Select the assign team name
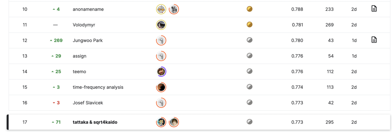Screen dimensions: 392x132 point(79,56)
